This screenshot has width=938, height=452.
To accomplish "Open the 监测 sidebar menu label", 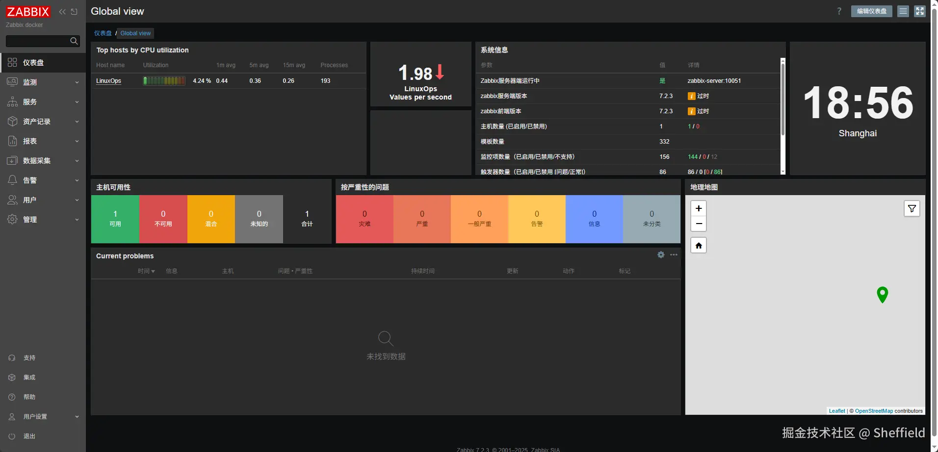I will pos(30,82).
